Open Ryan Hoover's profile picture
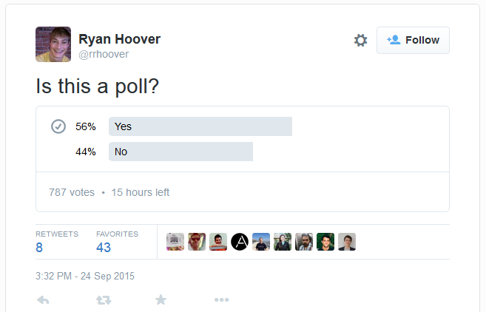 click(53, 44)
